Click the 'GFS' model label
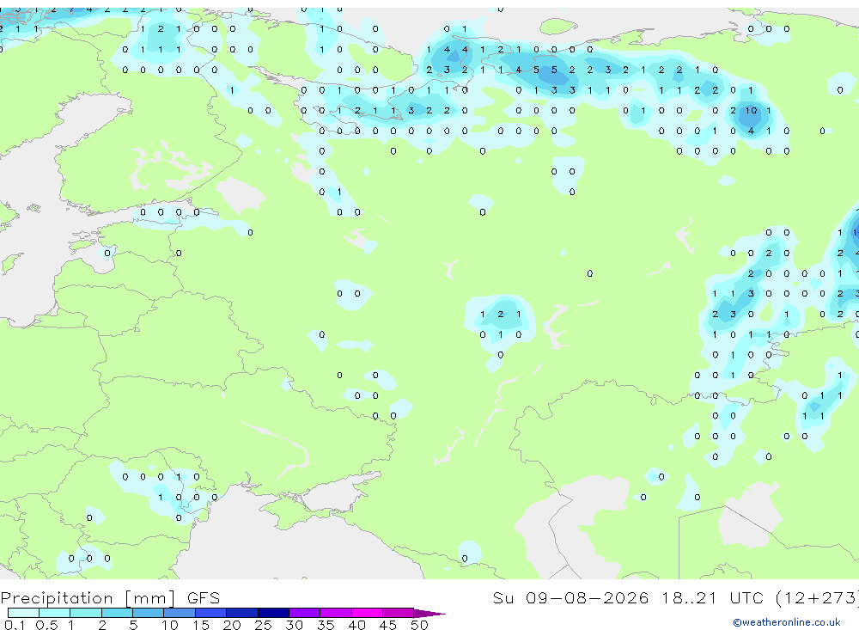 tap(204, 598)
